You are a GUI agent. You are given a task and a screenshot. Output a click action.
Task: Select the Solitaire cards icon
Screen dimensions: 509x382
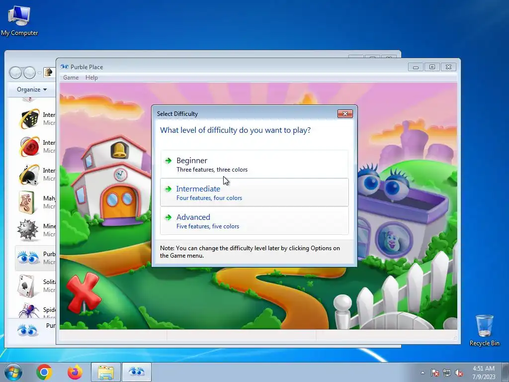tap(26, 286)
